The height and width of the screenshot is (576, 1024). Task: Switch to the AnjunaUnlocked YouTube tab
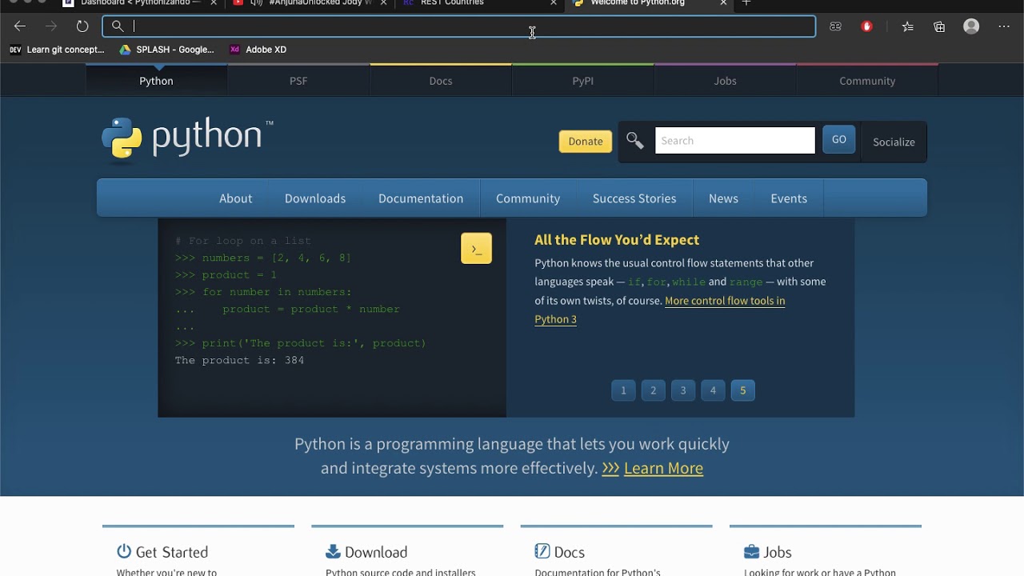pos(310,3)
